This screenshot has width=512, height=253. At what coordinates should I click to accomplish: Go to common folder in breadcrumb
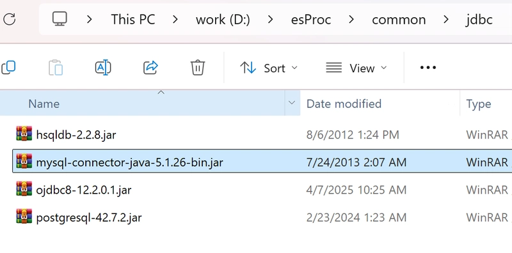point(399,20)
